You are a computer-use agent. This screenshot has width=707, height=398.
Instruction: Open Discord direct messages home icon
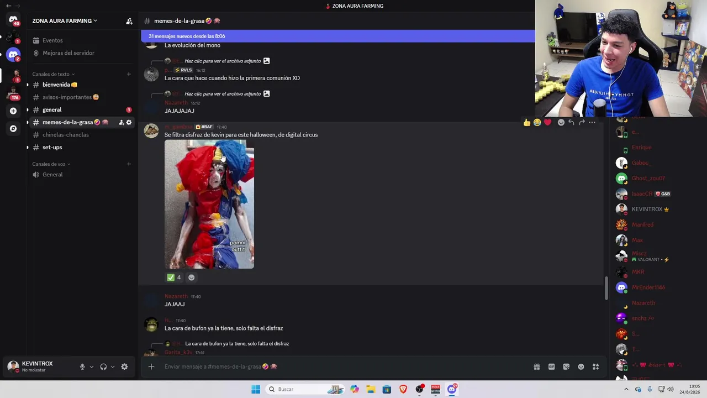point(13,20)
